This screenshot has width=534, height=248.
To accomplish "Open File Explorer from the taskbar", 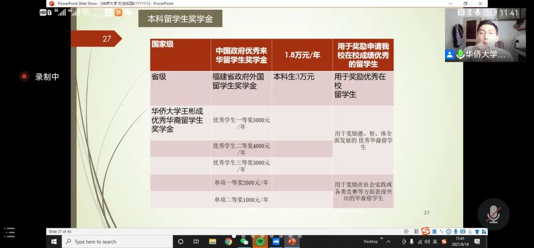I will coord(213,242).
